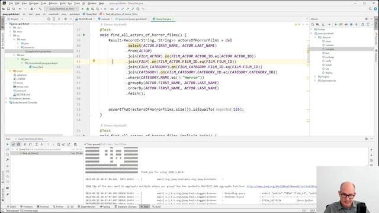This screenshot has width=379, height=213.
Task: Collapse the jooq-quickstart root in Project tree
Action: tap(7, 24)
